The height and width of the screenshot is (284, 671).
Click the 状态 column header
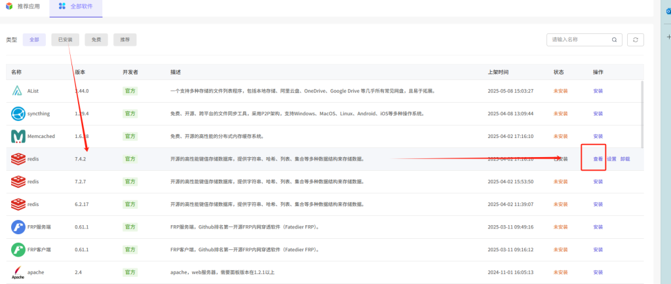pos(559,72)
